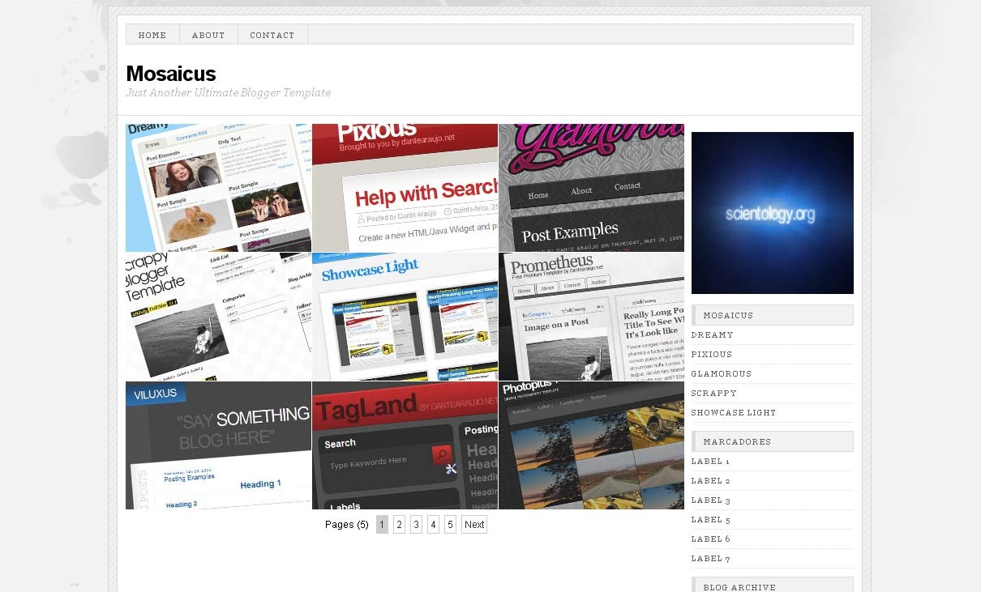Image resolution: width=981 pixels, height=592 pixels.
Task: Jump to page 5 in pagination
Action: click(450, 525)
